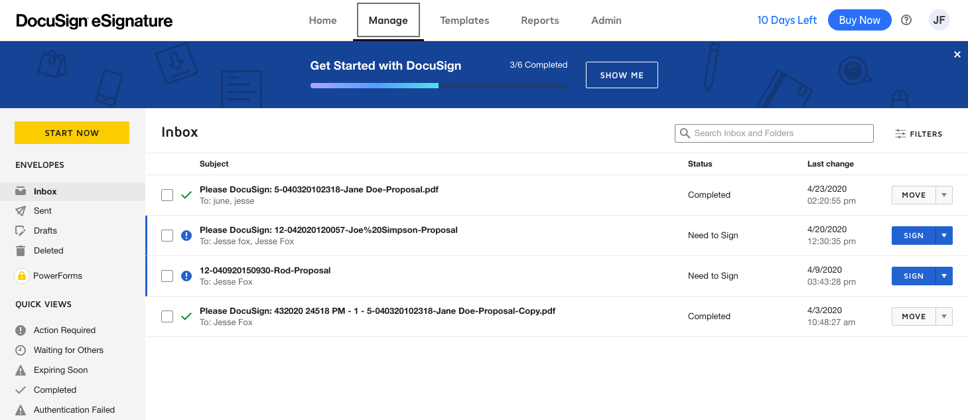The width and height of the screenshot is (968, 420).
Task: Click 'Completed' status of 4/23/2020 envelope
Action: coord(709,195)
